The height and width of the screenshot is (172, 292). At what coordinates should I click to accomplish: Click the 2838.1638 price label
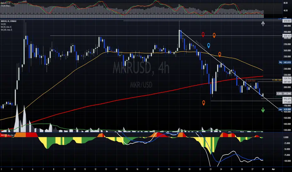click(x=287, y=36)
